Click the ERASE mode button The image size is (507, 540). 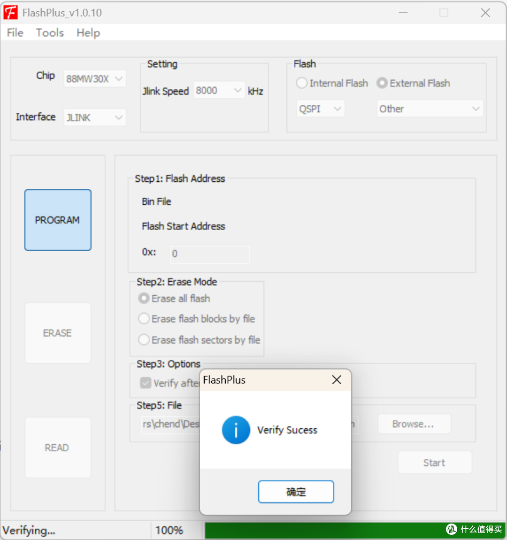(x=58, y=332)
